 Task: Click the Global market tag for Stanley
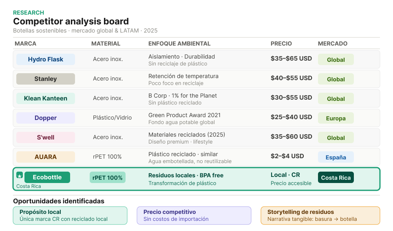click(x=336, y=79)
